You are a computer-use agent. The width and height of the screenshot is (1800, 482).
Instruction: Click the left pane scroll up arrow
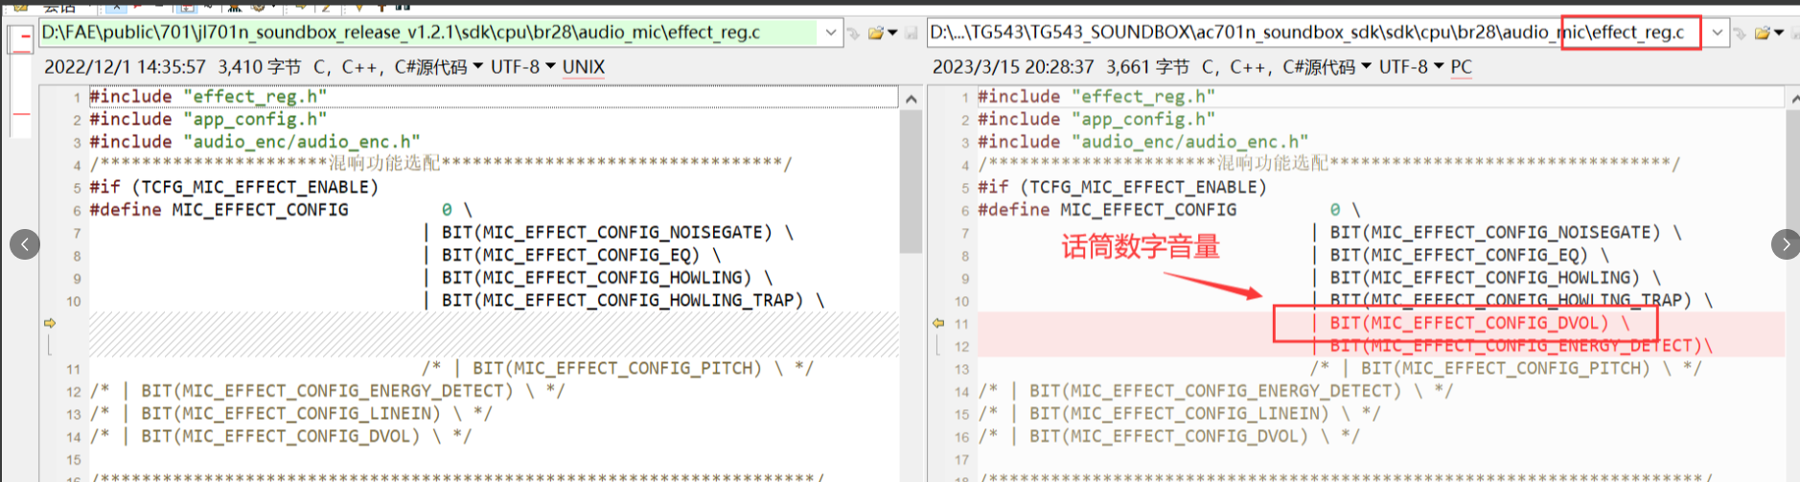click(x=911, y=98)
